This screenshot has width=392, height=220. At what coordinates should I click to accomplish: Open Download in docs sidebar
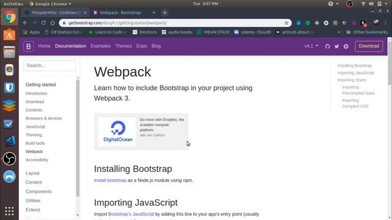[35, 102]
